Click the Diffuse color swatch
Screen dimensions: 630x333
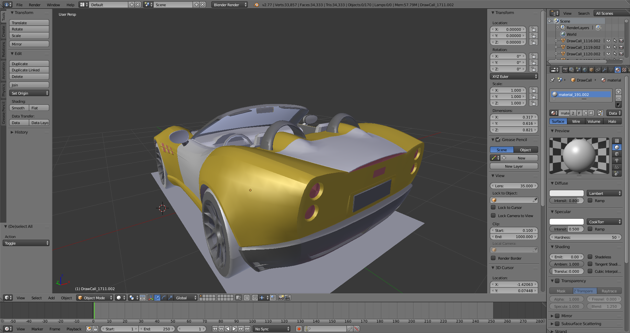point(566,193)
